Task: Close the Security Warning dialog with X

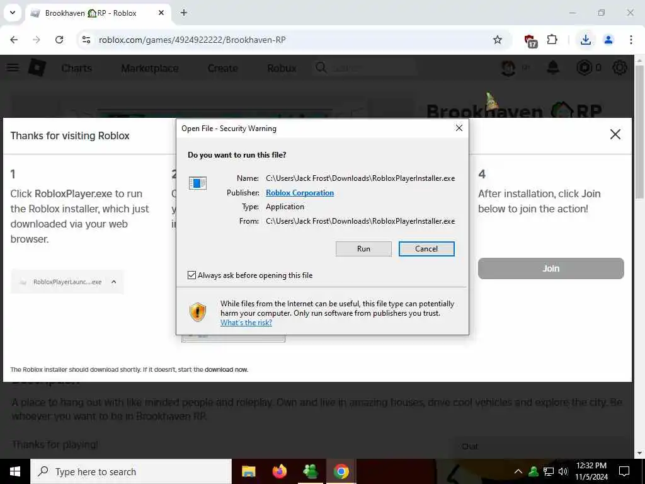Action: coord(459,128)
